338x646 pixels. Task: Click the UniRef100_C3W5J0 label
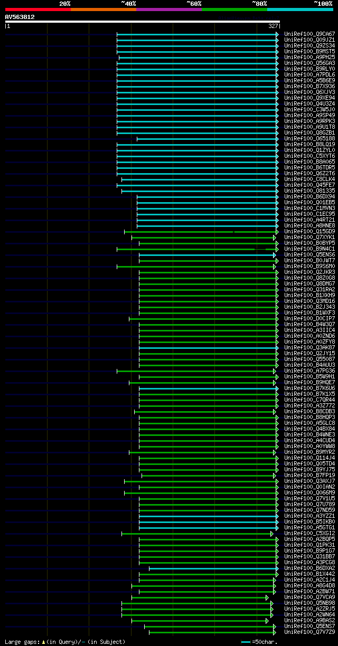(309, 109)
